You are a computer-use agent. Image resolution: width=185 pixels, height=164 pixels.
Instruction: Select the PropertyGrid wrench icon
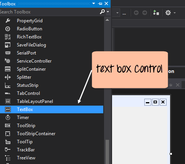point(8,21)
